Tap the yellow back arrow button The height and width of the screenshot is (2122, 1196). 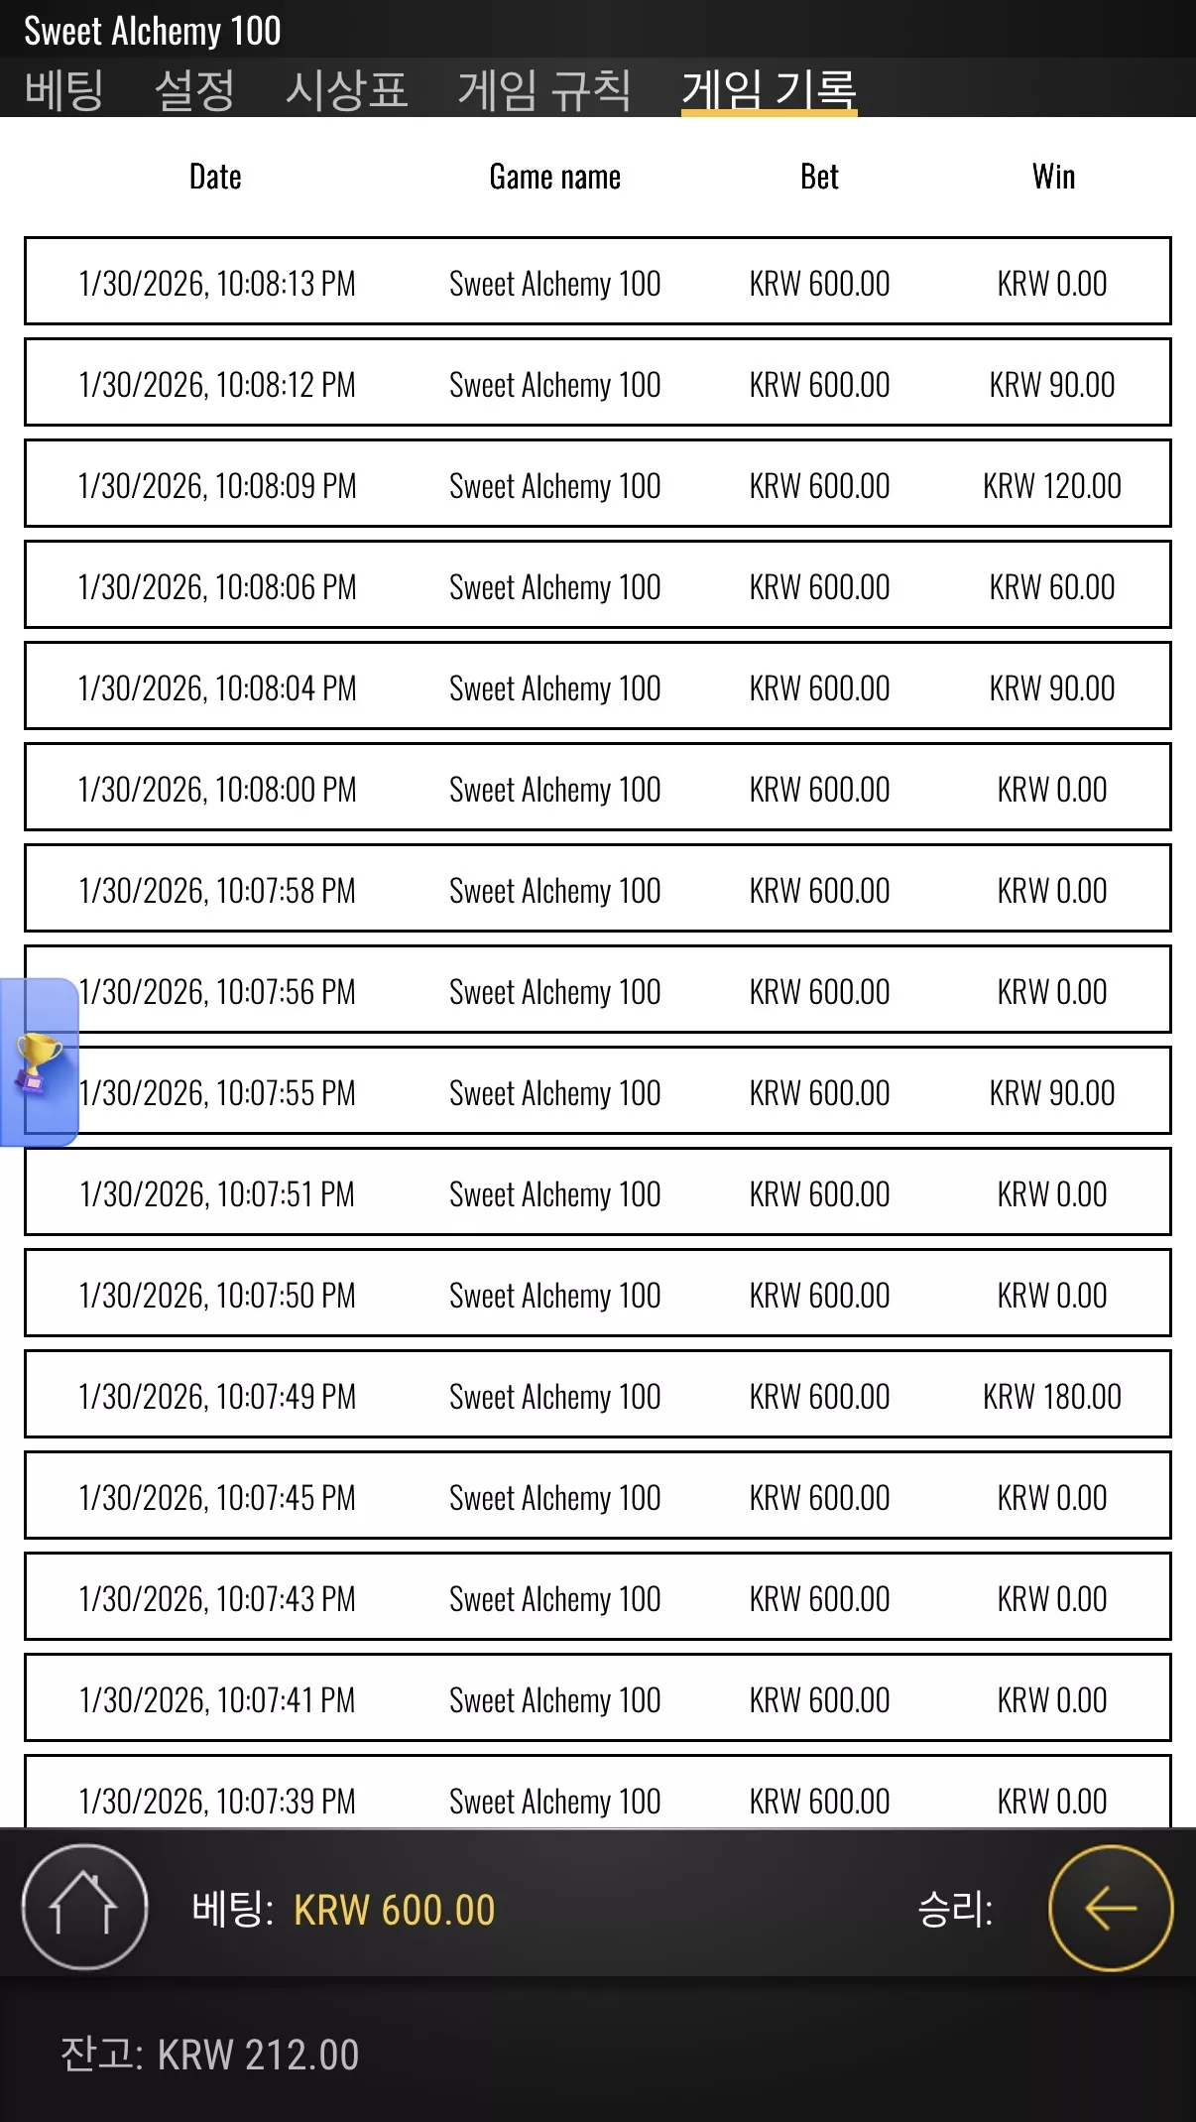(x=1111, y=1907)
